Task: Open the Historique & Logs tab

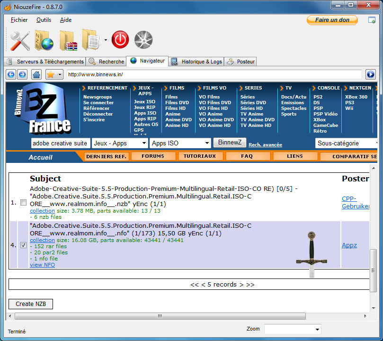Action: (x=196, y=62)
